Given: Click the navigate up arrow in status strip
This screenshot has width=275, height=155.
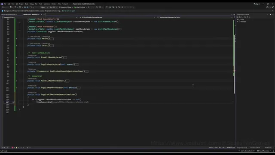Looking at the screenshot, I should point(21,148).
